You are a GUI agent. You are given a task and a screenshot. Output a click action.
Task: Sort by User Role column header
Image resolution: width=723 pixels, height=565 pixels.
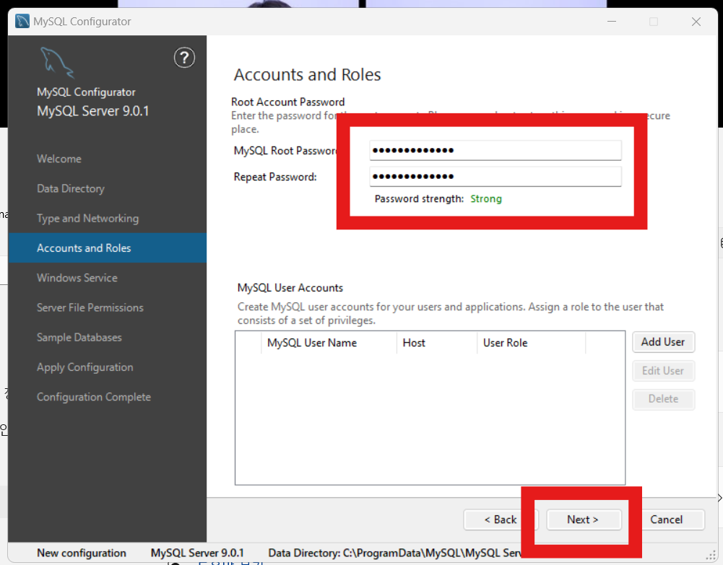531,343
